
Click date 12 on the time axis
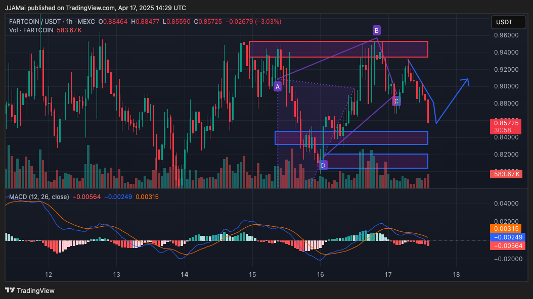49,275
